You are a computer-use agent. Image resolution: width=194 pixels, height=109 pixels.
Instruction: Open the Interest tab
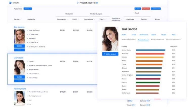[x=164, y=35]
